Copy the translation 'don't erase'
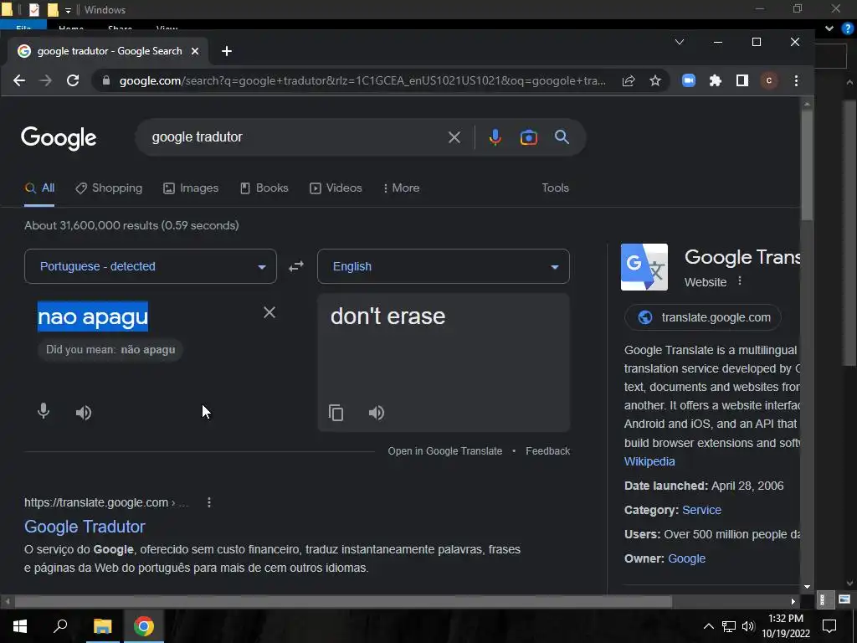 pos(336,413)
